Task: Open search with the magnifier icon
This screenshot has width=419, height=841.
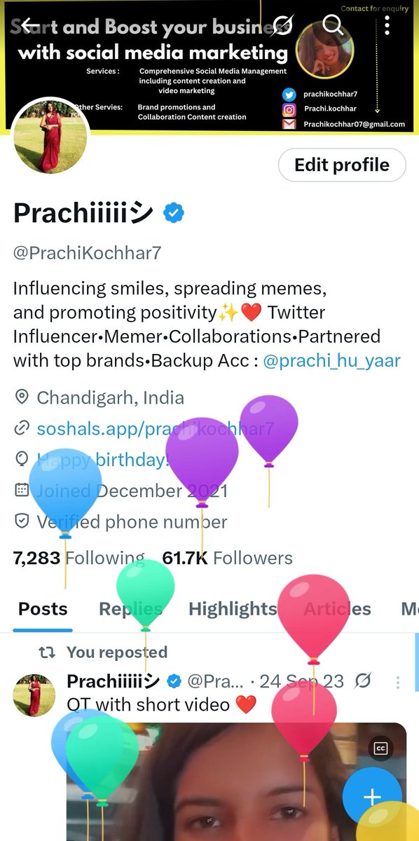Action: (x=333, y=27)
